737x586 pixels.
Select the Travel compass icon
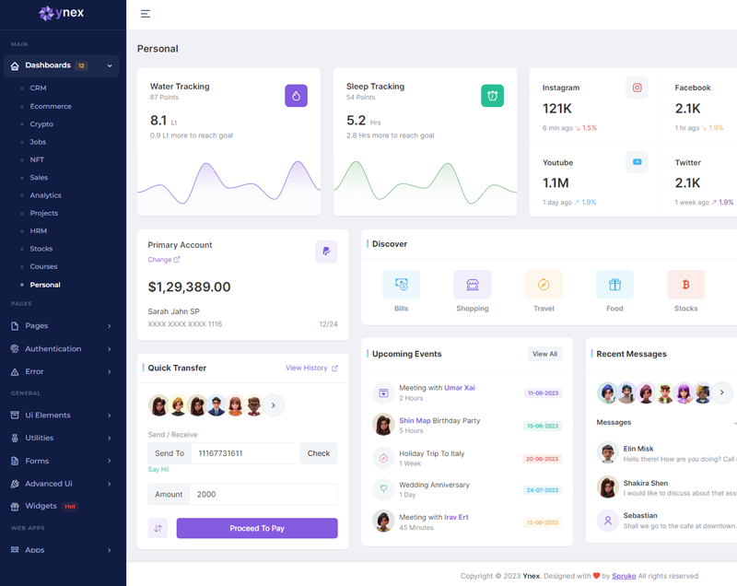point(544,285)
